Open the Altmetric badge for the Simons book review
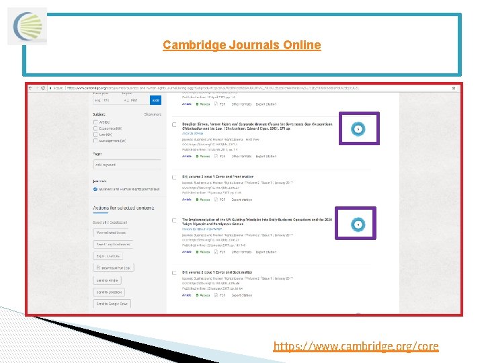 coord(358,129)
